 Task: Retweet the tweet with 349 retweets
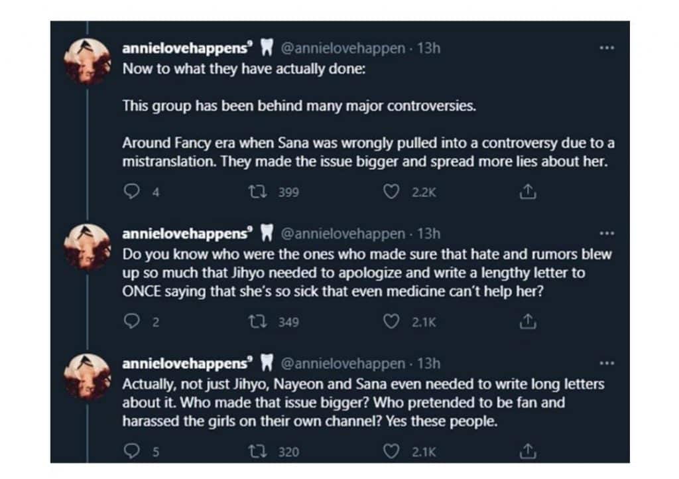(x=253, y=322)
